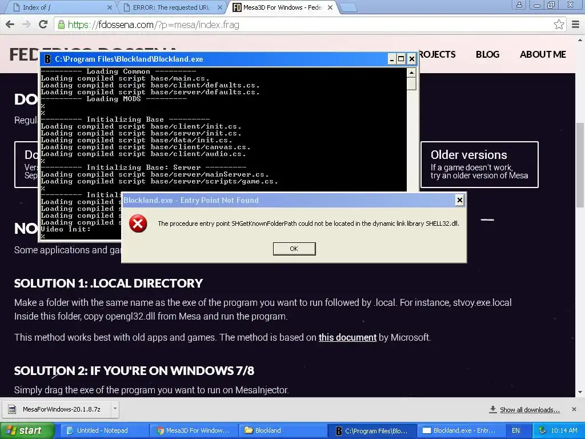
Task: Minimize the Chrome window
Action: point(537,5)
